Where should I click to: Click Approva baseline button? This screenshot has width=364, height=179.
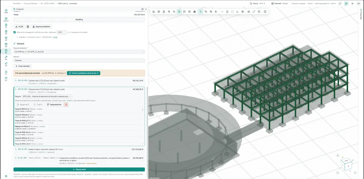coord(41,27)
